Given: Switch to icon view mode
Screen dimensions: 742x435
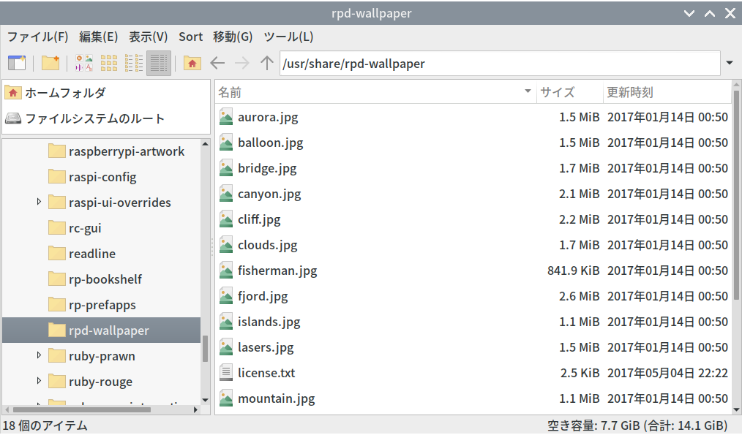Looking at the screenshot, I should coord(84,63).
